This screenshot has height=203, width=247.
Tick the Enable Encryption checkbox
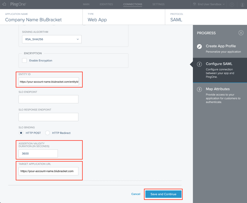click(24, 60)
